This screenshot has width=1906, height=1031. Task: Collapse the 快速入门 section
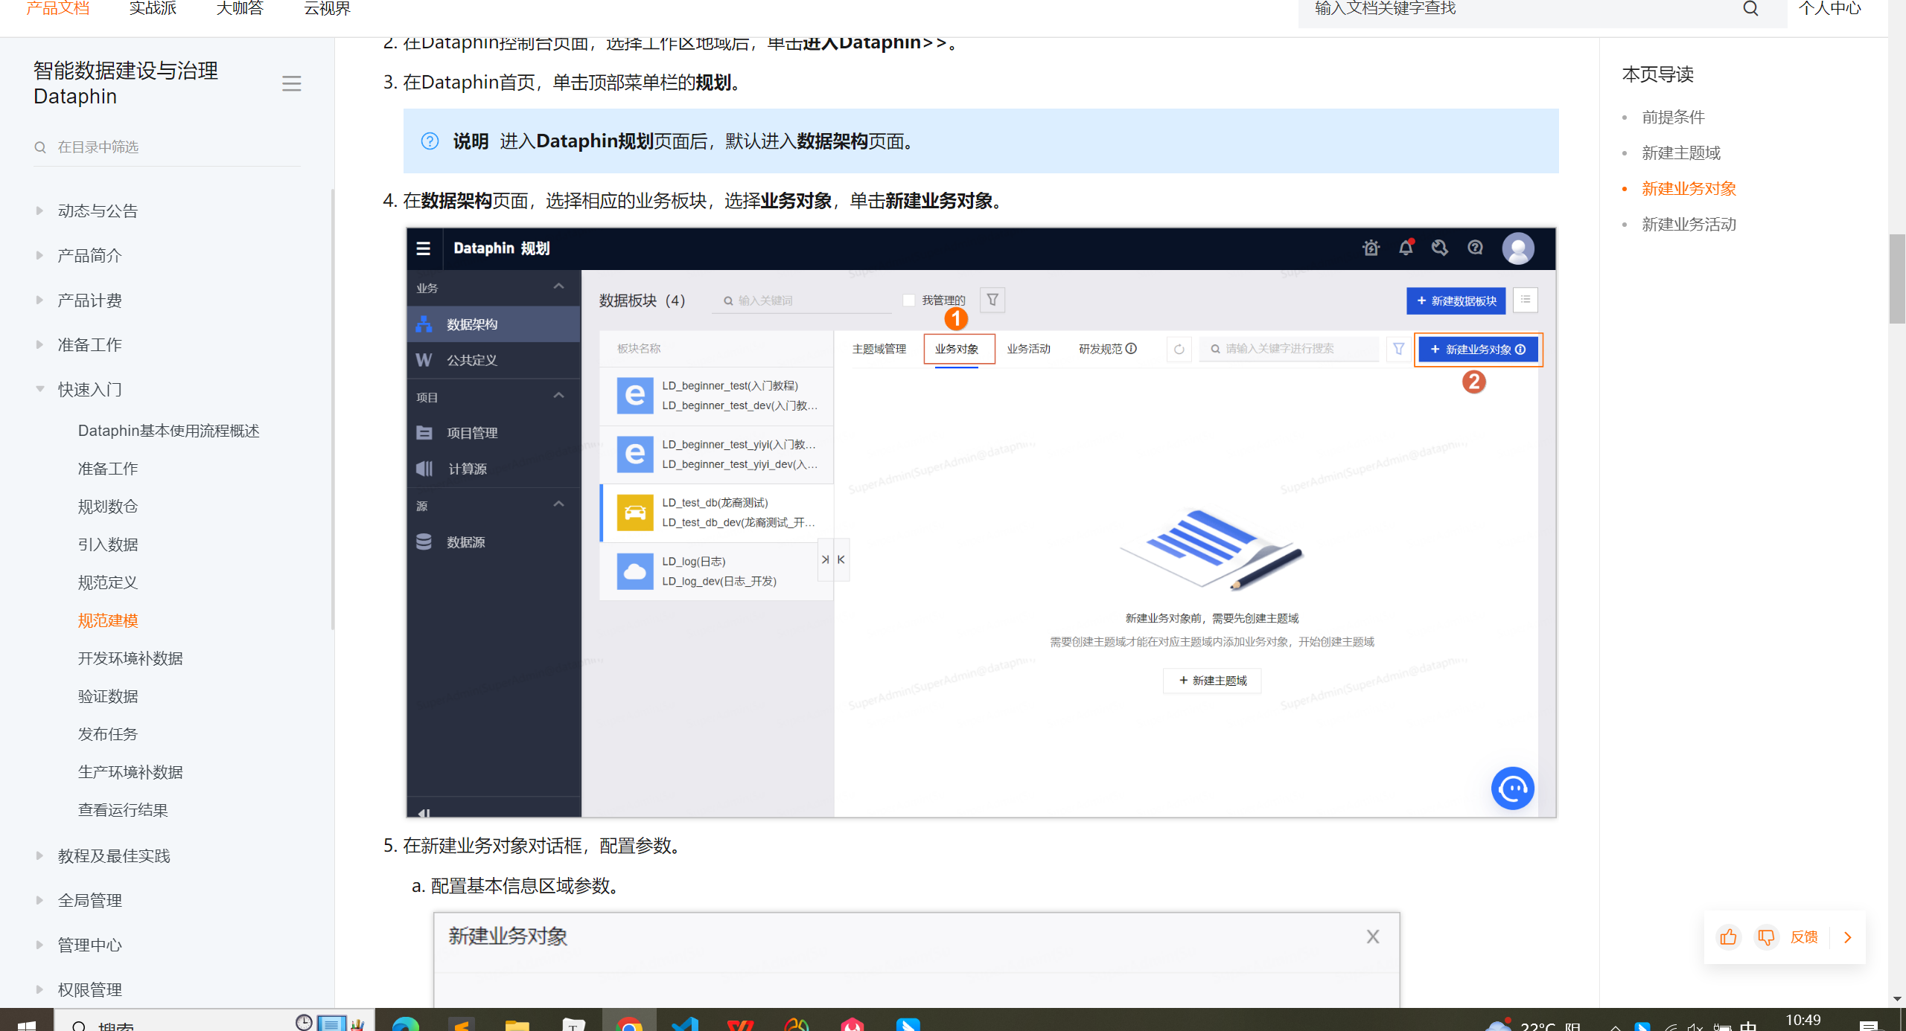[39, 389]
